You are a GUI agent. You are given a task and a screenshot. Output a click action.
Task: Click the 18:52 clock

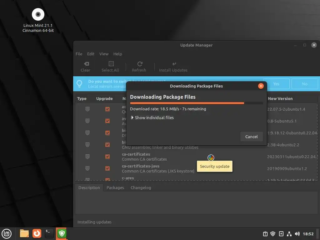click(308, 234)
